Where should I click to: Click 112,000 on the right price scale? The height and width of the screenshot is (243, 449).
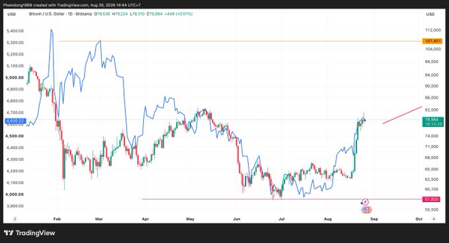pos(432,30)
